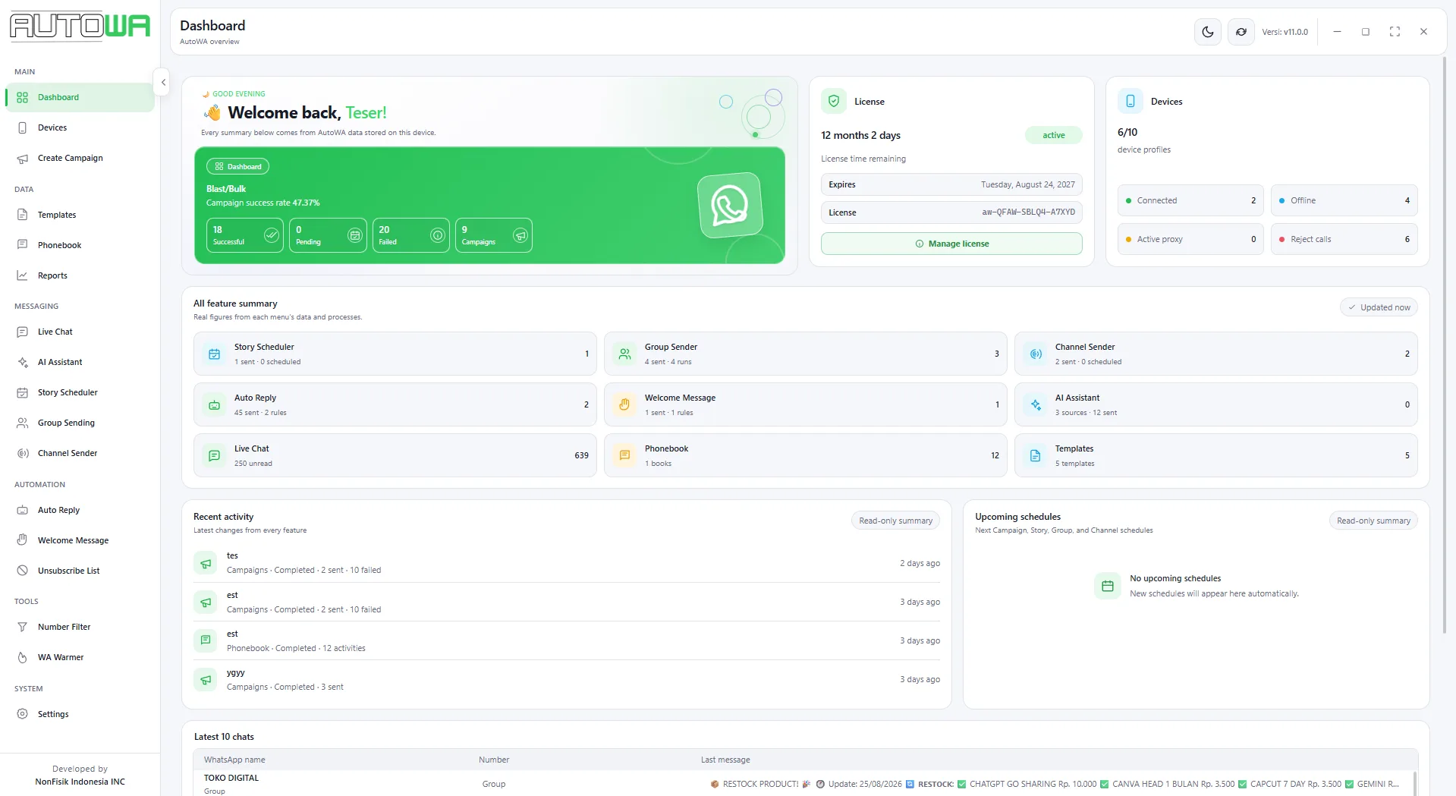Click the License shield icon
The image size is (1456, 796).
click(x=834, y=101)
